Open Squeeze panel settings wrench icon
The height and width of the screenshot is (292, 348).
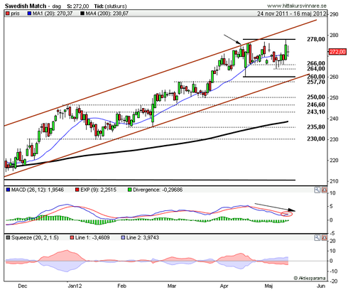click(x=317, y=238)
